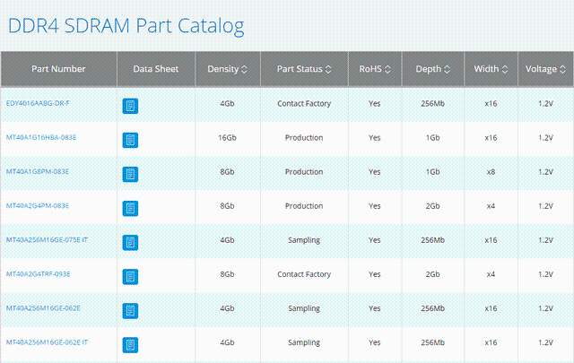Select Production status for MT40A2G4PM-083E
The image size is (574, 363).
(304, 206)
